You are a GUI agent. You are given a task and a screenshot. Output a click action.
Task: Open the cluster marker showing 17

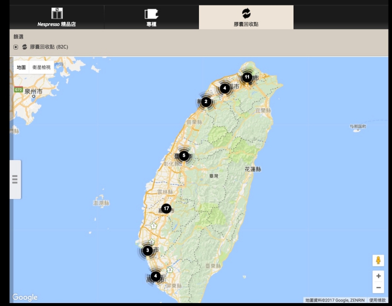[x=166, y=209]
